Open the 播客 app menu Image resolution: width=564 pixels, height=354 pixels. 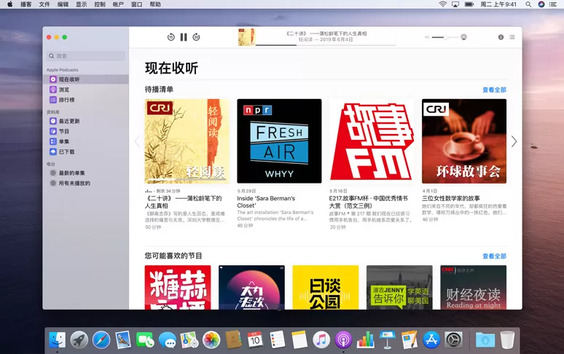(x=26, y=4)
